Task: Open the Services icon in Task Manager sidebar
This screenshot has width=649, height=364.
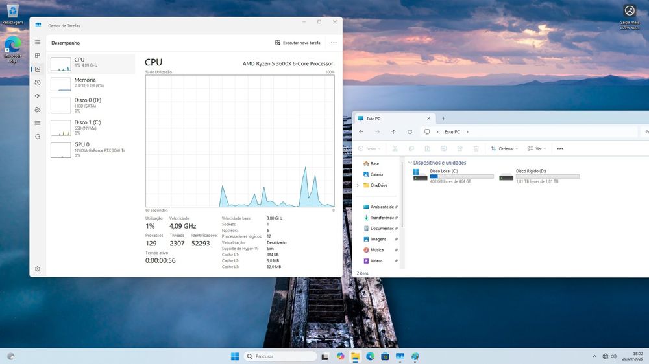Action: [x=38, y=137]
